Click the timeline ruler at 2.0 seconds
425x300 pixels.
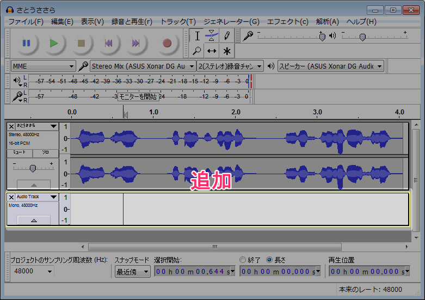pos(236,112)
